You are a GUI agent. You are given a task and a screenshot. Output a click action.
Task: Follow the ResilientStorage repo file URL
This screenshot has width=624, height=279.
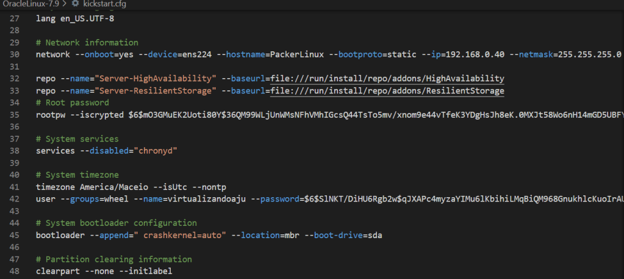(387, 91)
